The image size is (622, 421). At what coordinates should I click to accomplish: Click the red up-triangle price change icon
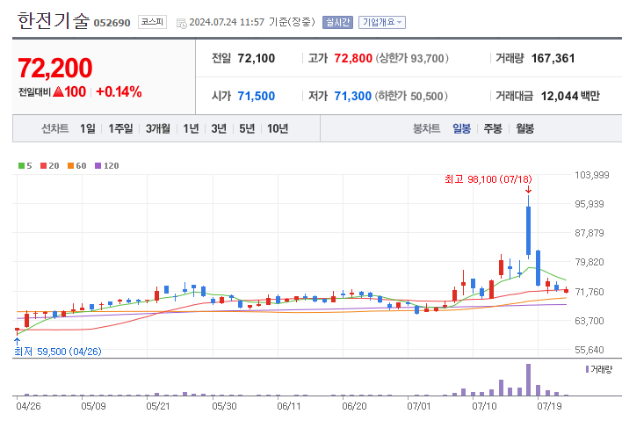point(58,92)
